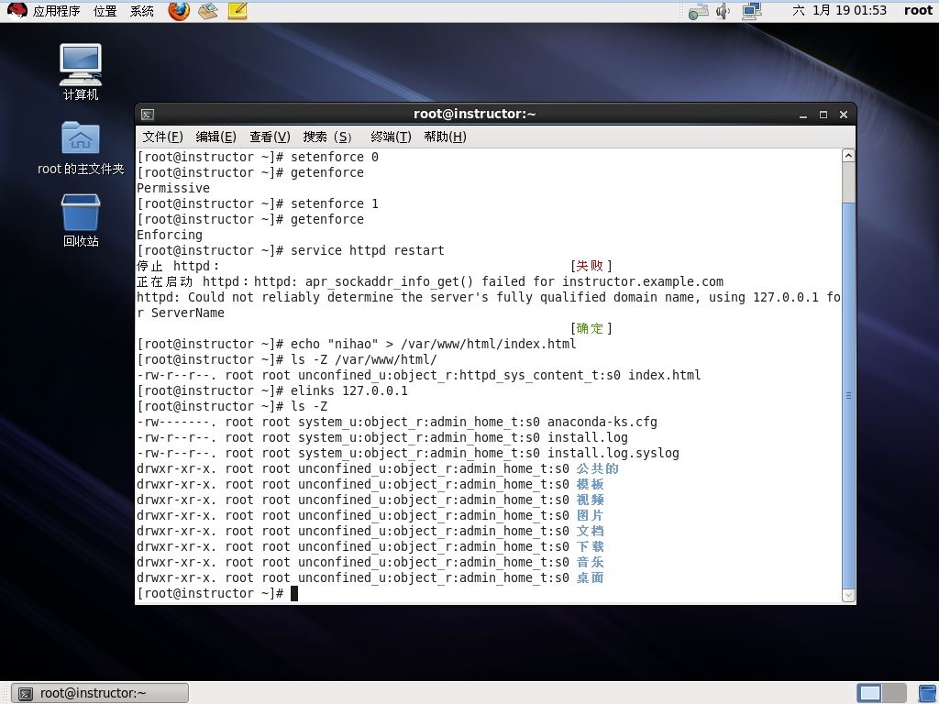
Task: Switch to second workspace in switcher
Action: click(x=894, y=693)
